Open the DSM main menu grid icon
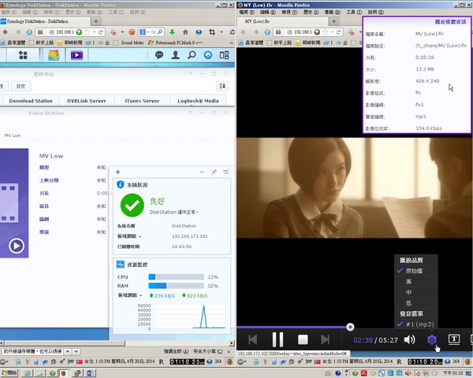473x378 pixels. 23,55
